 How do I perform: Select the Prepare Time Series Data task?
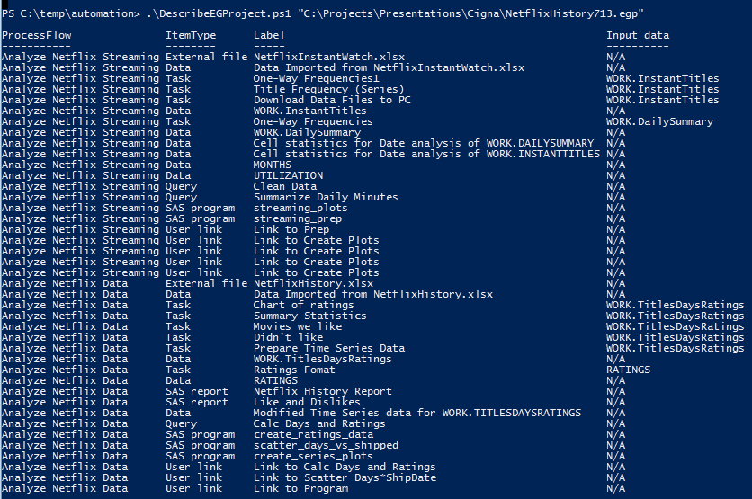pyautogui.click(x=329, y=348)
